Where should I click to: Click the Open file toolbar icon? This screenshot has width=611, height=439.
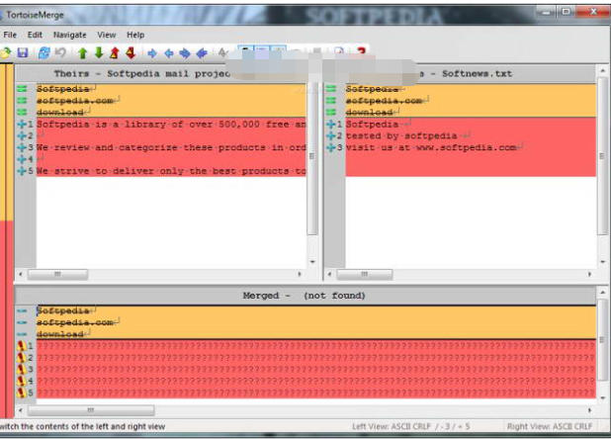5,52
